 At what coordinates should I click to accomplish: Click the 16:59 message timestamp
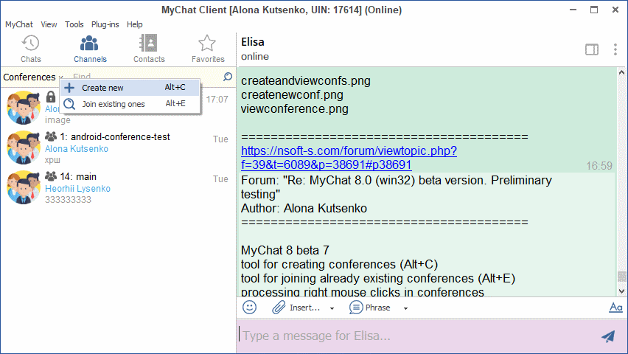[x=599, y=166]
